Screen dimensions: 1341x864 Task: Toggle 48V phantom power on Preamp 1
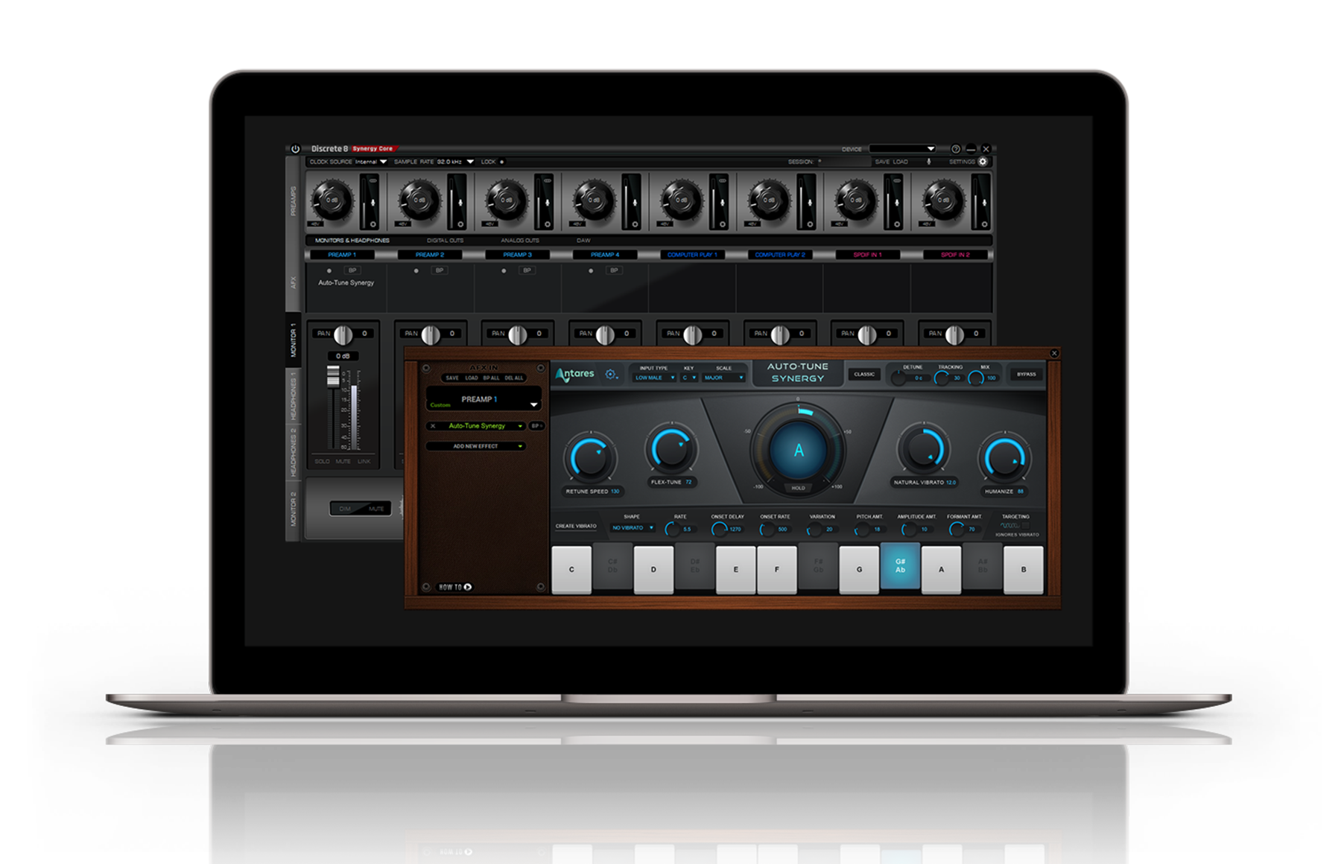(x=316, y=224)
